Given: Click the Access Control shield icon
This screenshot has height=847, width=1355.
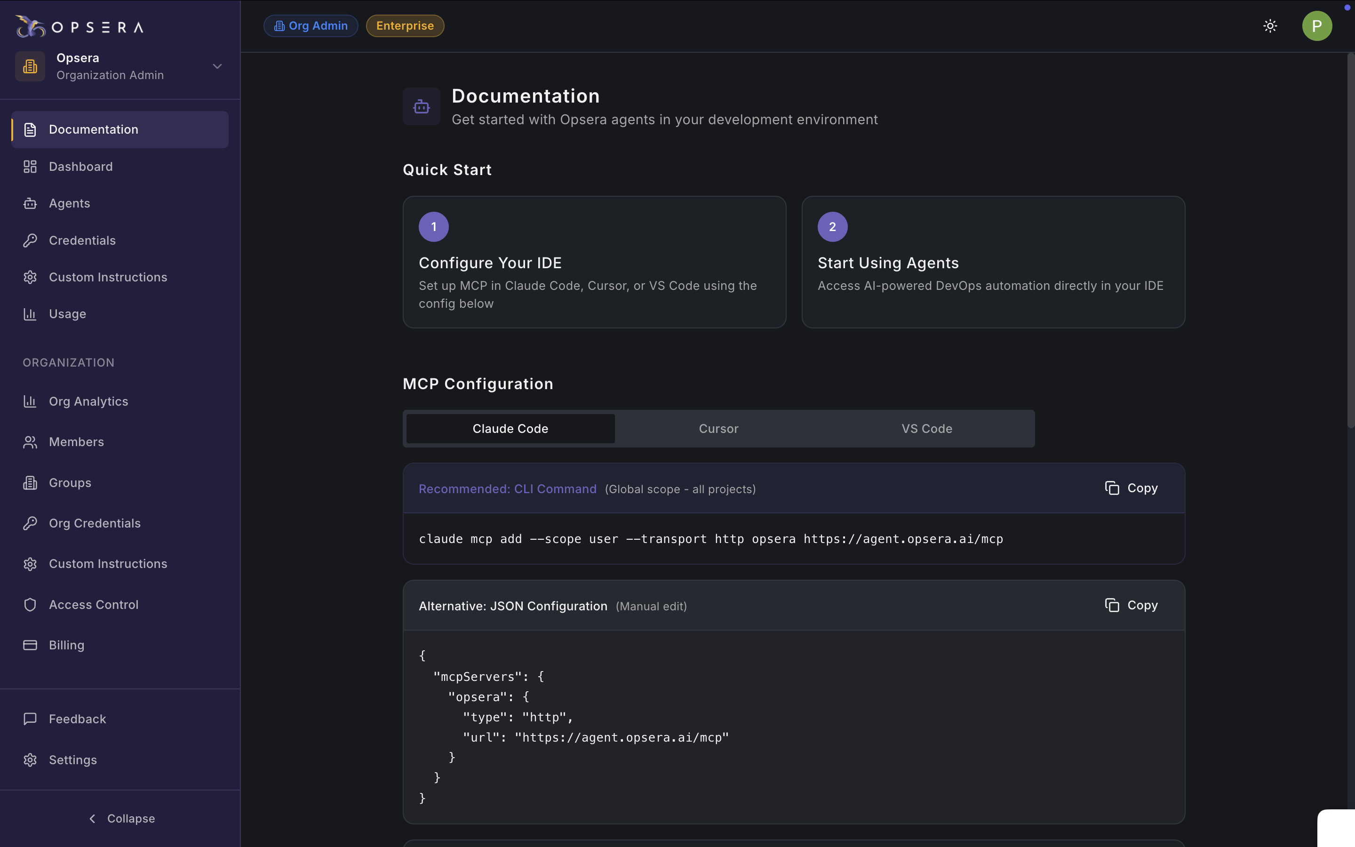Looking at the screenshot, I should click(x=30, y=605).
